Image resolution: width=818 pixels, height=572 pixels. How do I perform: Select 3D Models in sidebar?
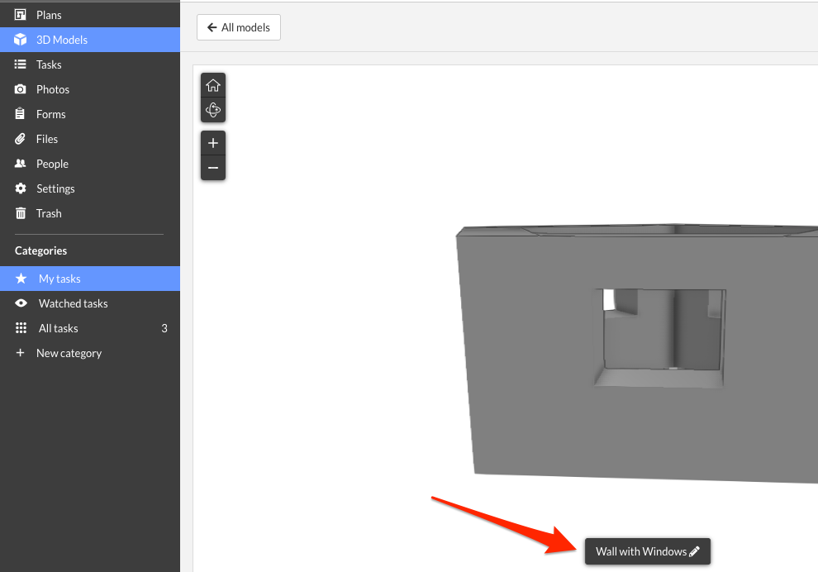pos(61,40)
